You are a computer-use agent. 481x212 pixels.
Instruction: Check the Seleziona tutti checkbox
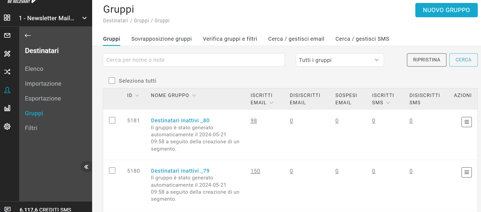(112, 81)
